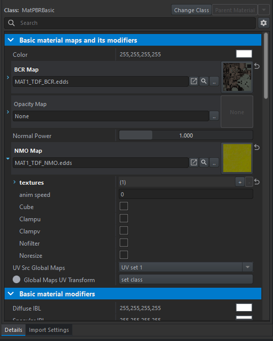Open the Diffuse IBL color swatch
Image resolution: width=273 pixels, height=341 pixels.
point(244,308)
